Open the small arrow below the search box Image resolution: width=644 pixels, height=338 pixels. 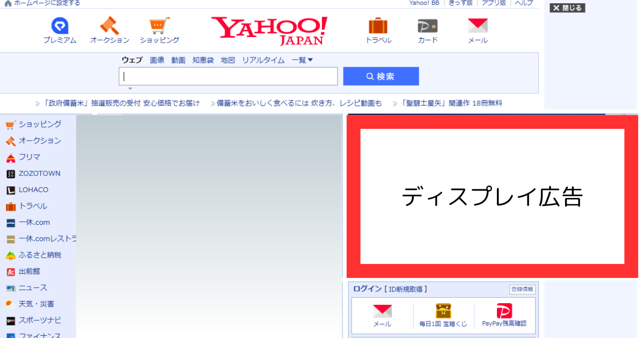[x=130, y=89]
